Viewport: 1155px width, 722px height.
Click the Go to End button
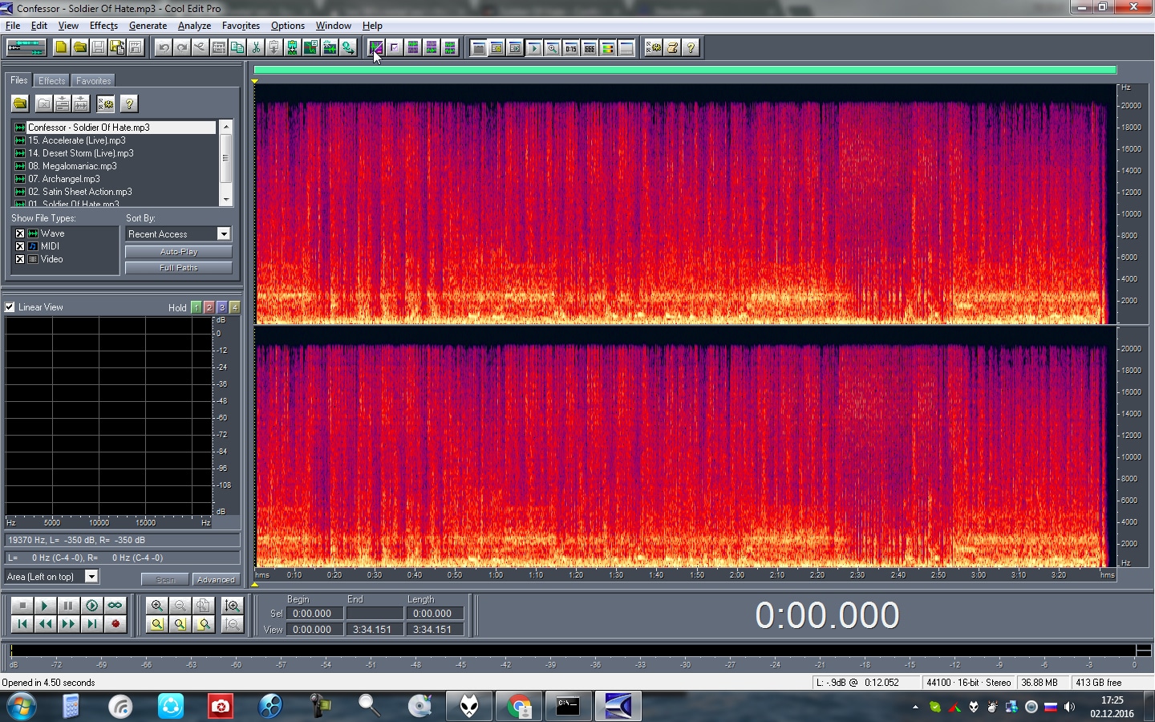click(x=92, y=623)
